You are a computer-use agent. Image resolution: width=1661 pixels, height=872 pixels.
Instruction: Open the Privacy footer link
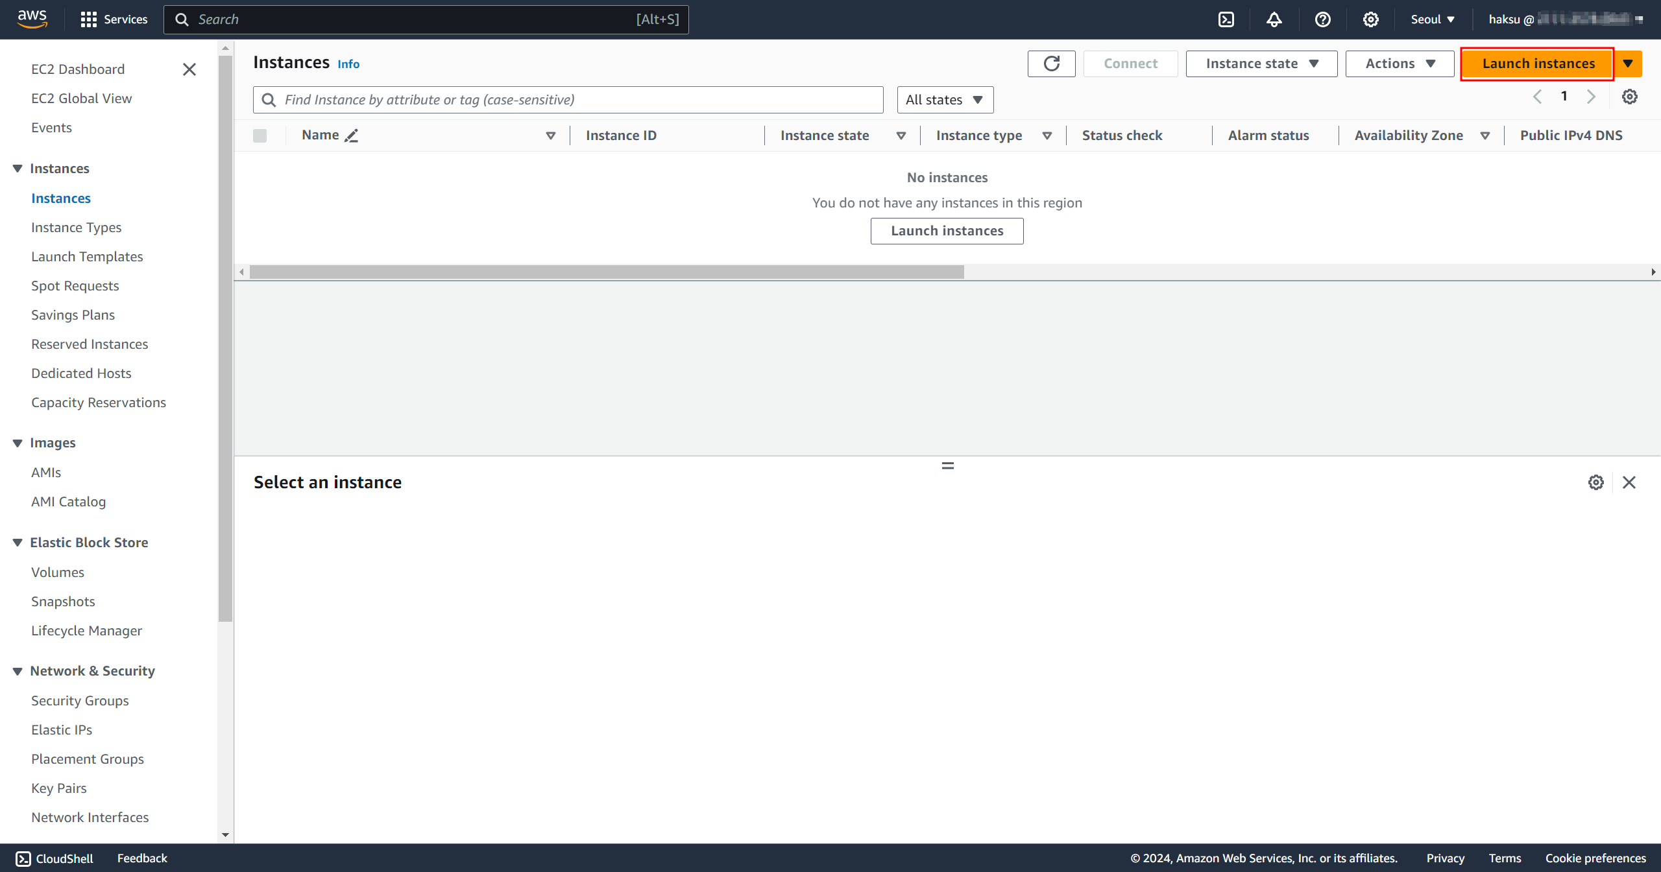tap(1445, 858)
